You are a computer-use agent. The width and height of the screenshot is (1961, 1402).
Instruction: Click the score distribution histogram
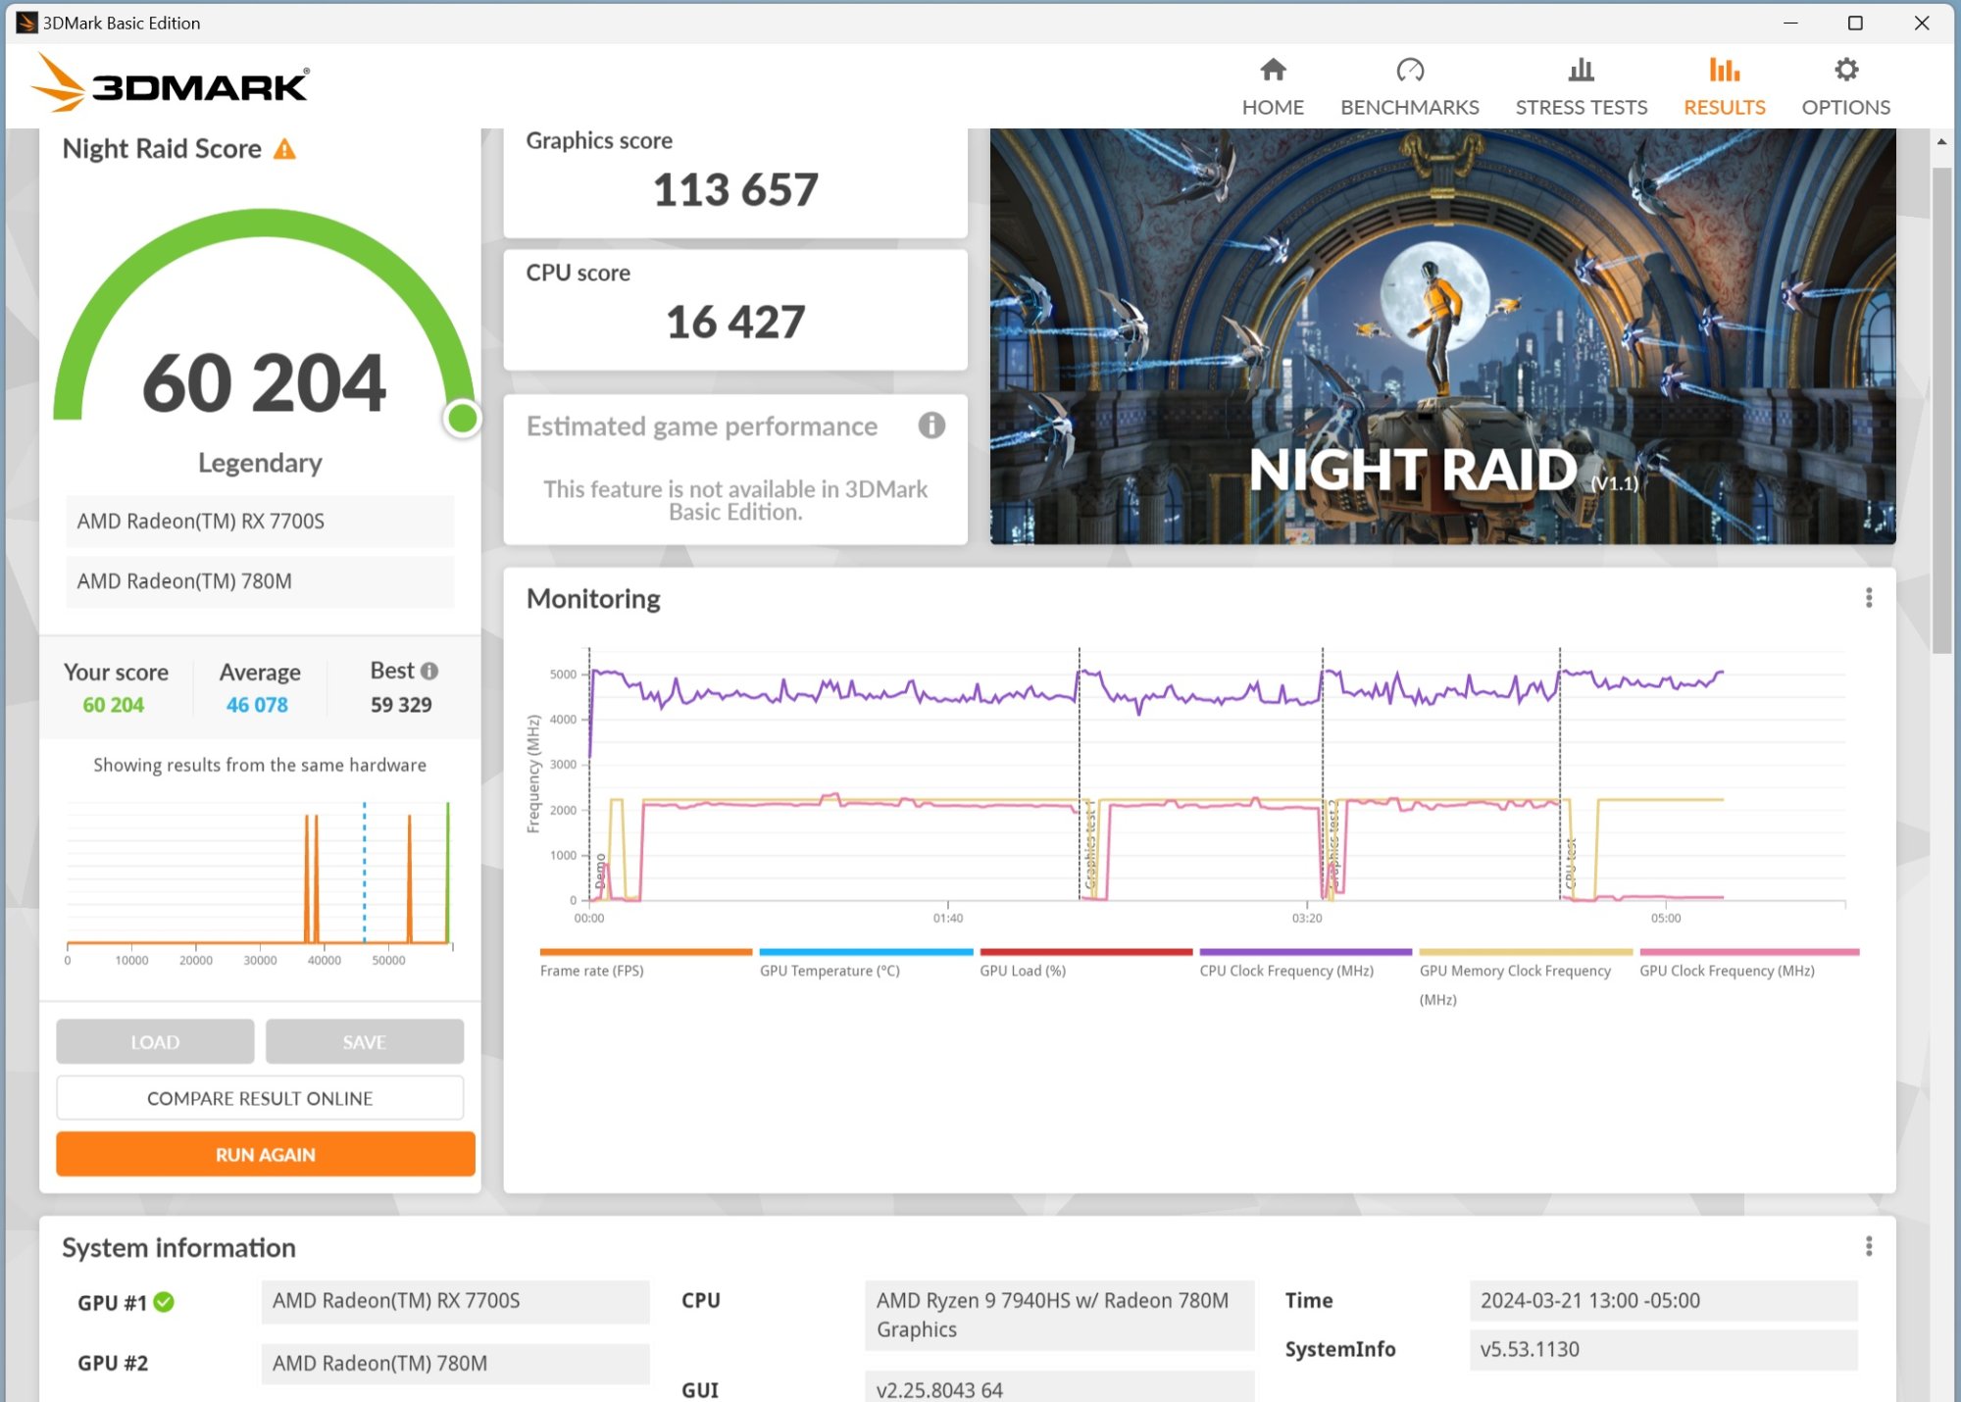pyautogui.click(x=260, y=877)
